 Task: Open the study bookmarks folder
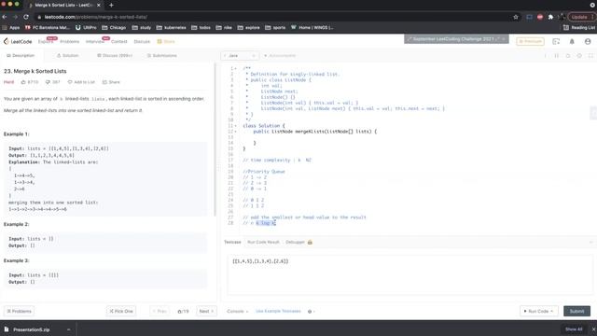coord(141,27)
